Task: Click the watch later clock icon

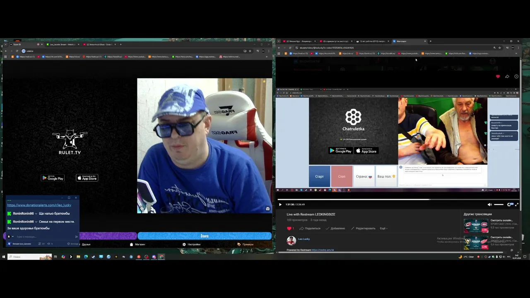Action: pyautogui.click(x=516, y=77)
